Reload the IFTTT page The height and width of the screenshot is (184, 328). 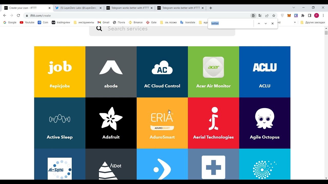18,15
